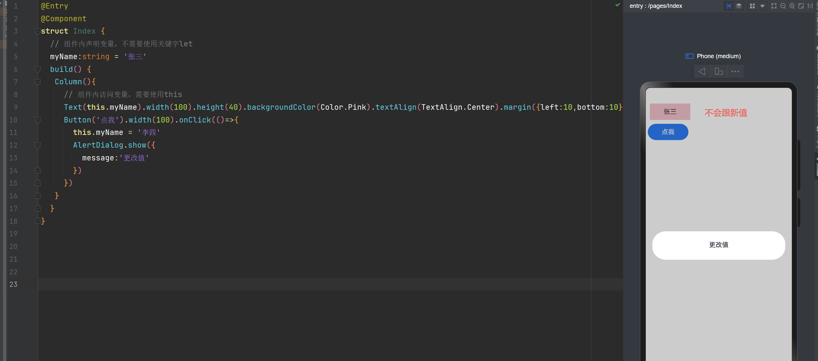Viewport: 818px width, 361px height.
Task: Click TextAlign.Center in the code
Action: [458, 107]
